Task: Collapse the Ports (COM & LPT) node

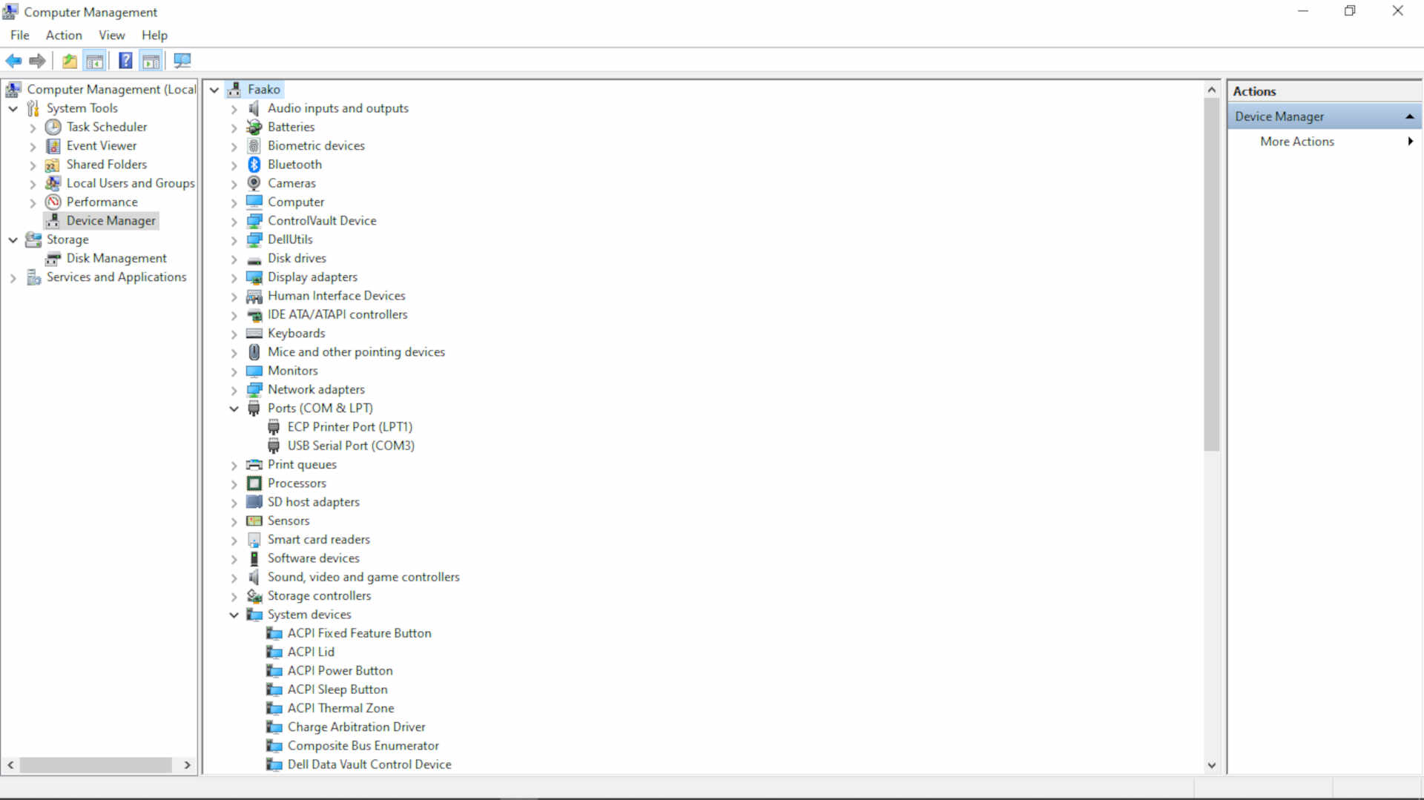Action: pyautogui.click(x=234, y=409)
